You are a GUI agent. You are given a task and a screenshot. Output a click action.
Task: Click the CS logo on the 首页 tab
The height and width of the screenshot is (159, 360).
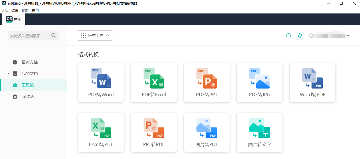coord(9,19)
